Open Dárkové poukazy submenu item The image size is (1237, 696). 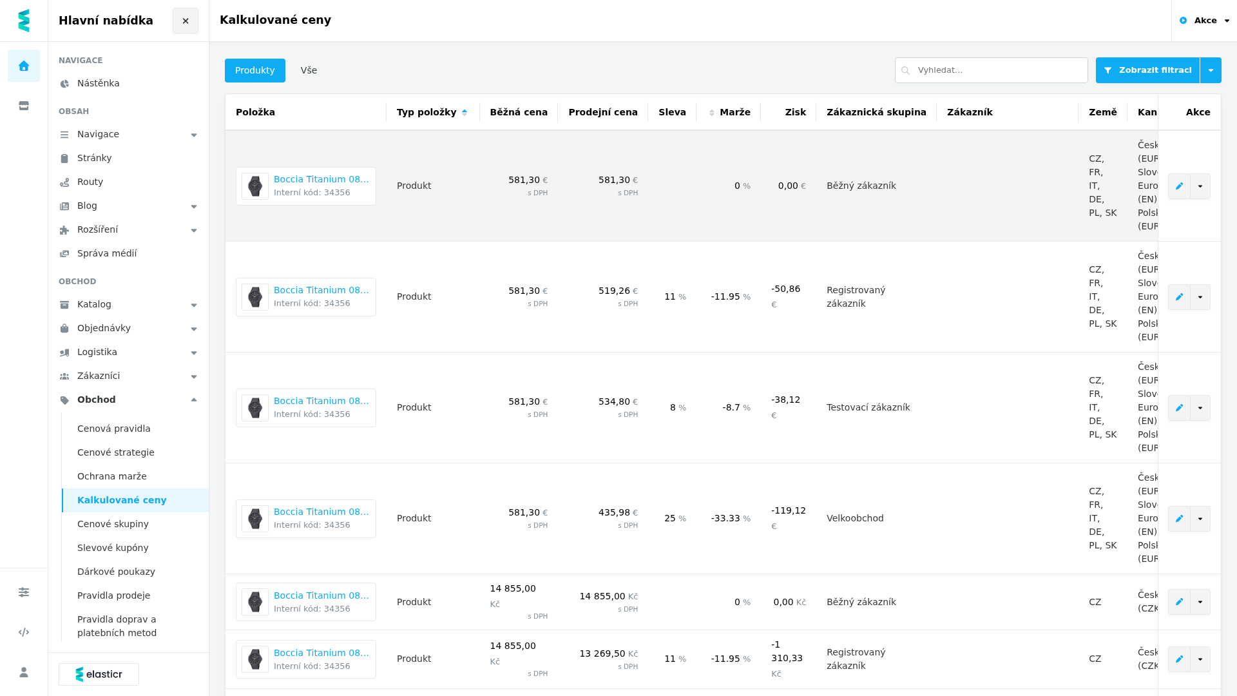point(135,572)
